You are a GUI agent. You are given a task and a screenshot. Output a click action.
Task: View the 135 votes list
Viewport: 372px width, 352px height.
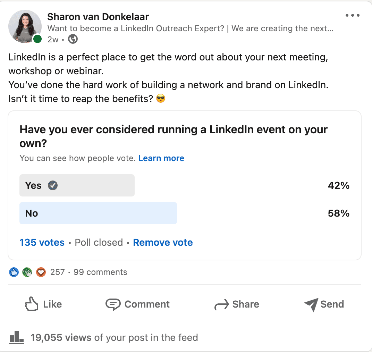click(x=42, y=243)
